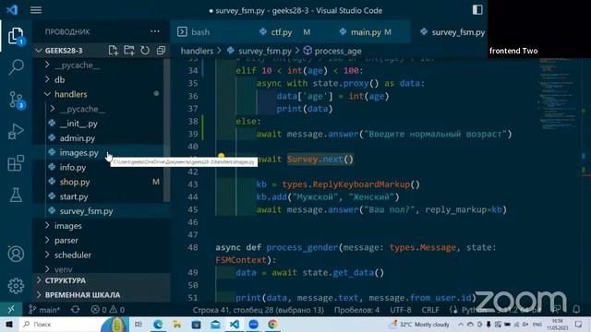This screenshot has width=591, height=332.
Task: Click the main* git branch indicator
Action: [x=44, y=310]
